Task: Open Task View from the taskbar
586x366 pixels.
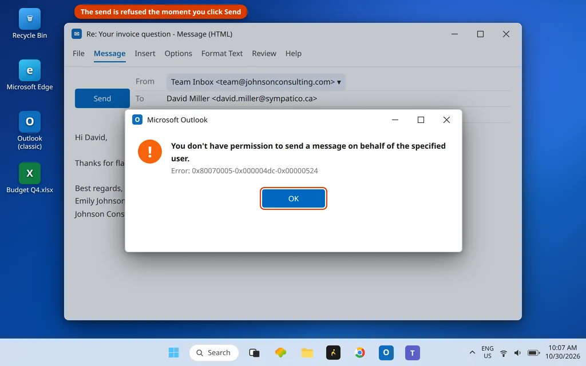Action: (254, 352)
